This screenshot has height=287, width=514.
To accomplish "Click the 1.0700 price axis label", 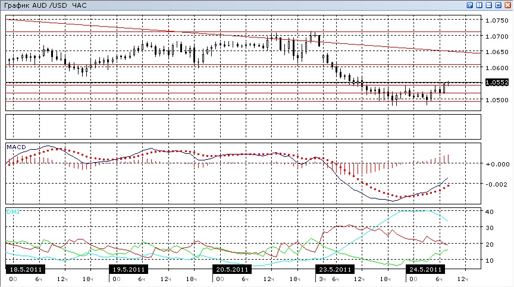I will 497,36.
